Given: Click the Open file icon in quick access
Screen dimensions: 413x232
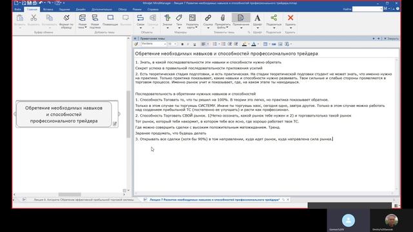Looking at the screenshot, I should (25, 3).
